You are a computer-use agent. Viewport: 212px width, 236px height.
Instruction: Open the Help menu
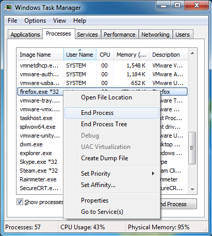(x=79, y=21)
